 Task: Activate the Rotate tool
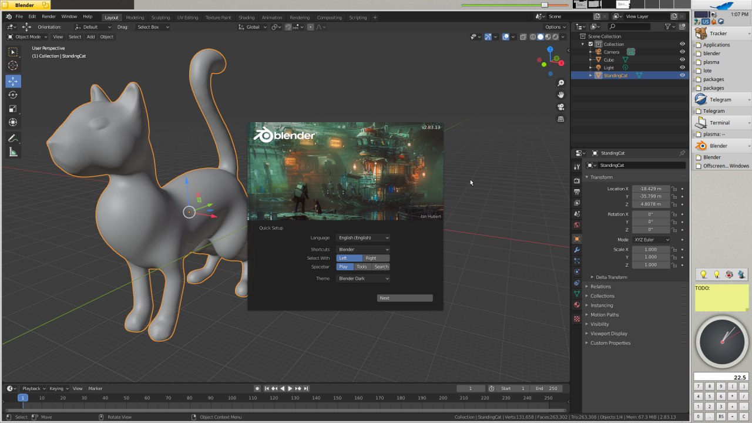(x=13, y=95)
